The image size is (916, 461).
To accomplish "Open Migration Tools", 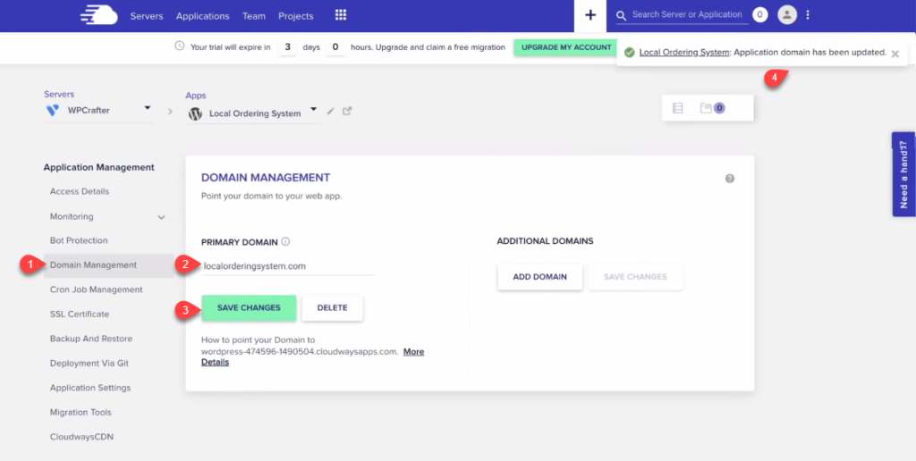I will coord(81,412).
